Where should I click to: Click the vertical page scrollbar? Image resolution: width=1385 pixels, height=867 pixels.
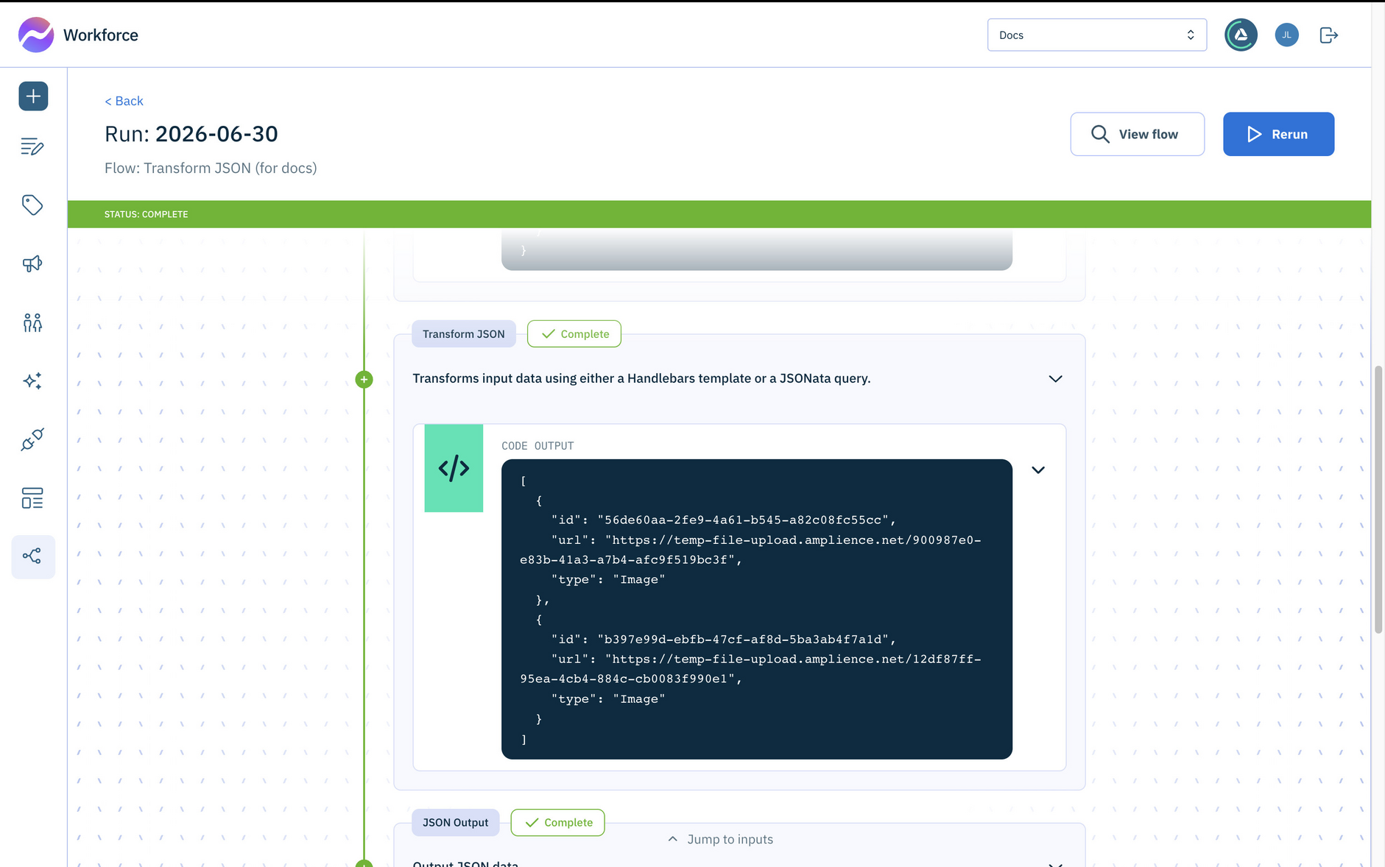[x=1378, y=498]
